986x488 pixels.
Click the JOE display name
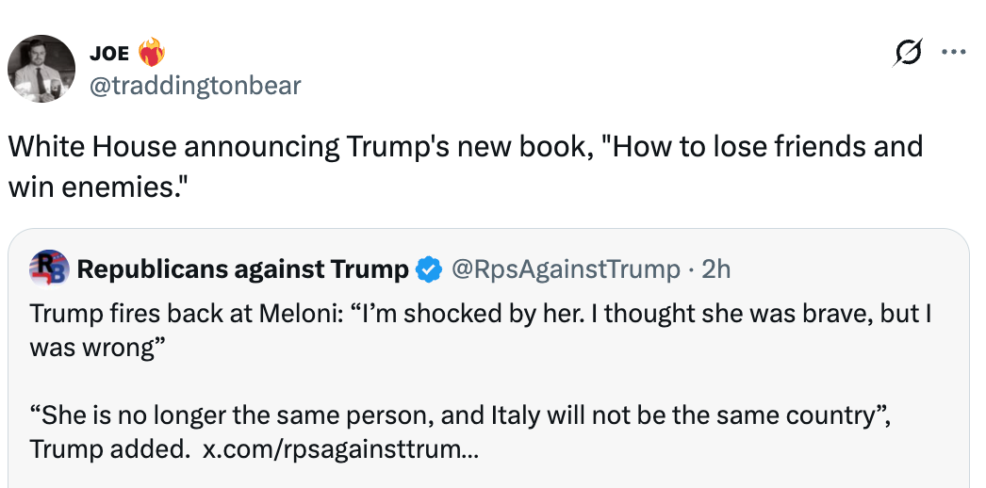click(109, 54)
